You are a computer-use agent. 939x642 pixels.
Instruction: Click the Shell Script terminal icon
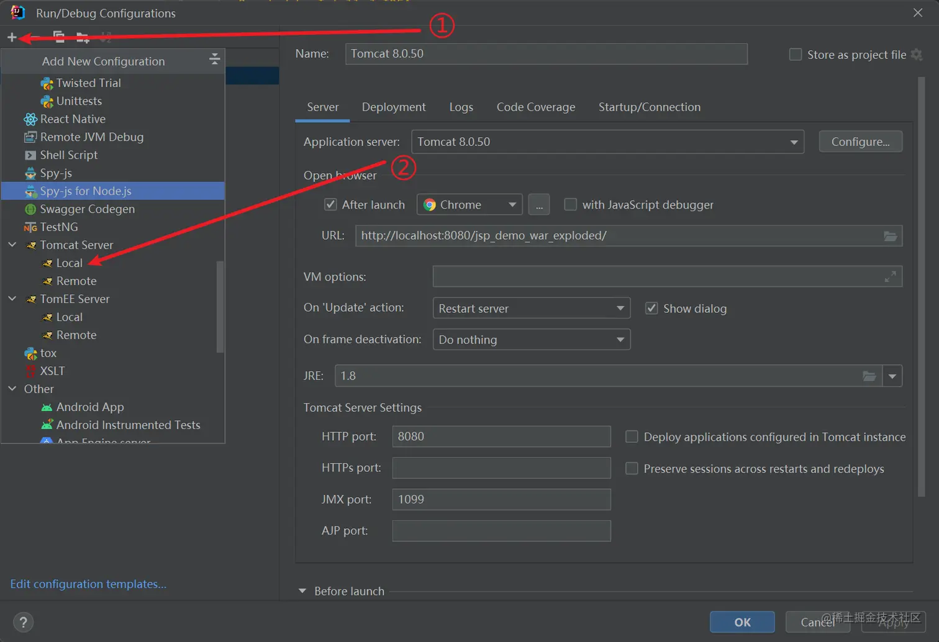click(30, 155)
